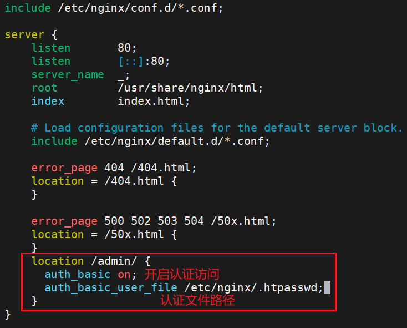Click 'location' before '= /404.html {'
The height and width of the screenshot is (328, 407).
click(x=58, y=181)
